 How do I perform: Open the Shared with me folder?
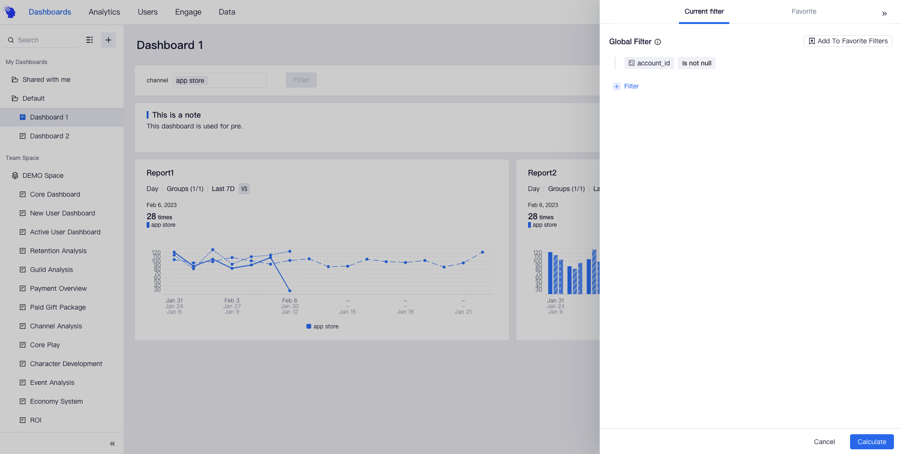click(46, 79)
